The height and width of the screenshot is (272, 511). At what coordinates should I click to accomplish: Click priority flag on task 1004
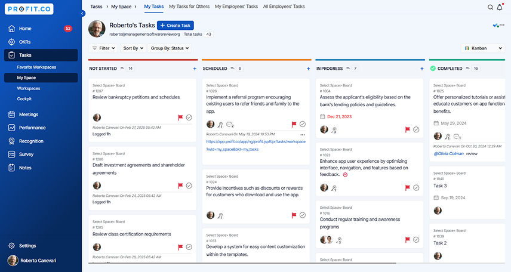(x=407, y=129)
